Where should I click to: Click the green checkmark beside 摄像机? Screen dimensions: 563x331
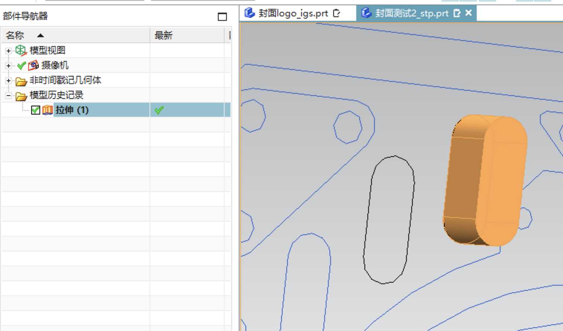click(22, 66)
